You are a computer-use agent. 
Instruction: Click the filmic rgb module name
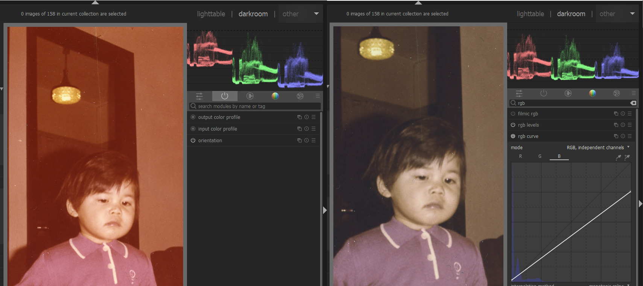(x=528, y=113)
